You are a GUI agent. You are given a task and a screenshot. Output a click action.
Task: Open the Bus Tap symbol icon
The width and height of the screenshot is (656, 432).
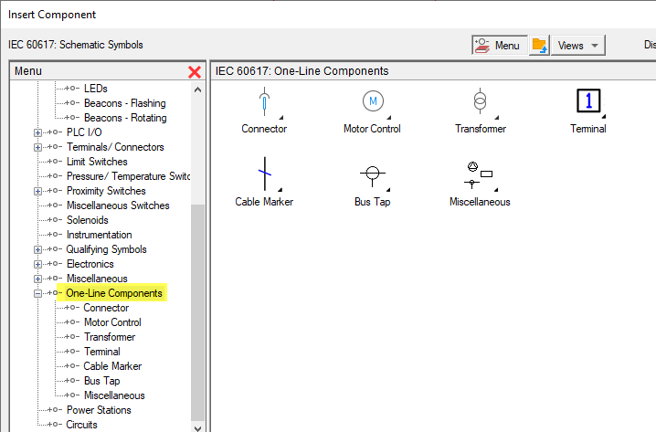pyautogui.click(x=373, y=175)
